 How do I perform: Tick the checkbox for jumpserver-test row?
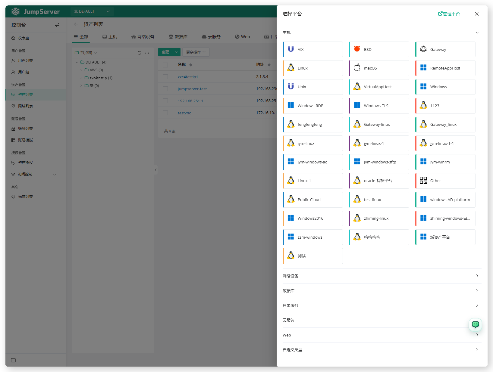point(165,89)
